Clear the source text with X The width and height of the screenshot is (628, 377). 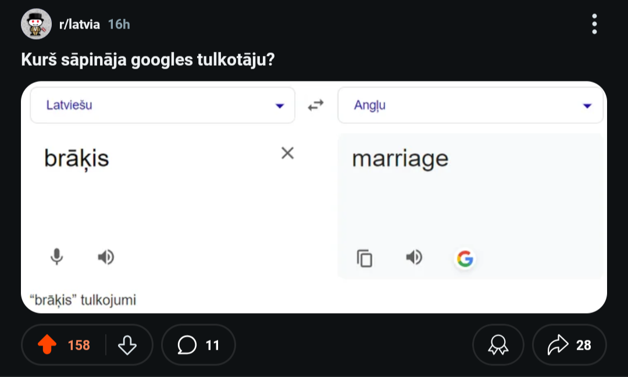[287, 153]
